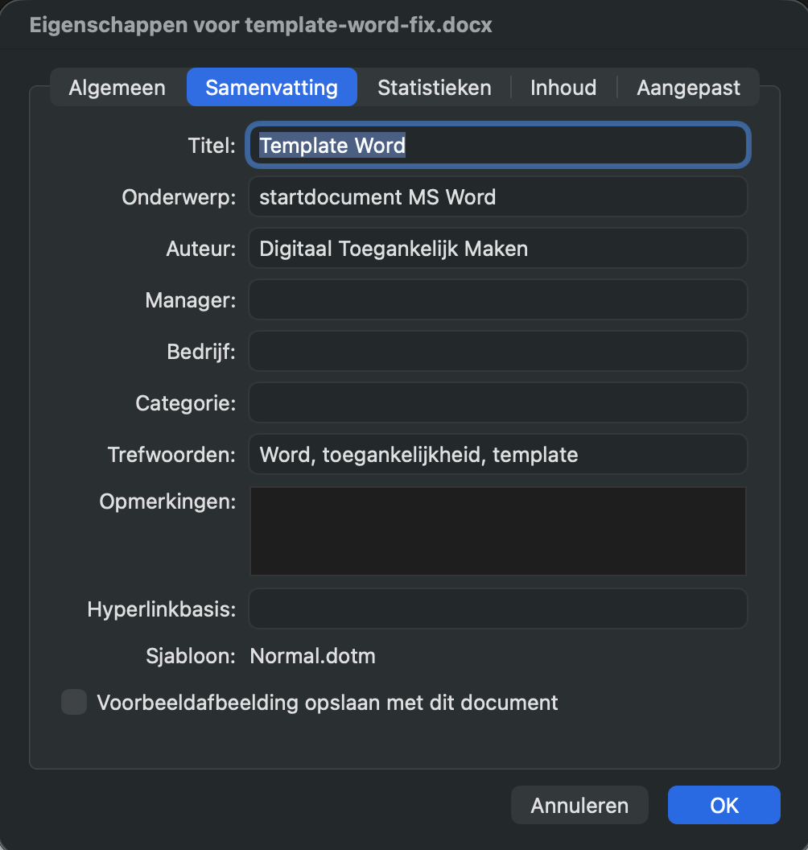
Task: Click the Sjabloon label showing Normal.dotm
Action: 312,656
